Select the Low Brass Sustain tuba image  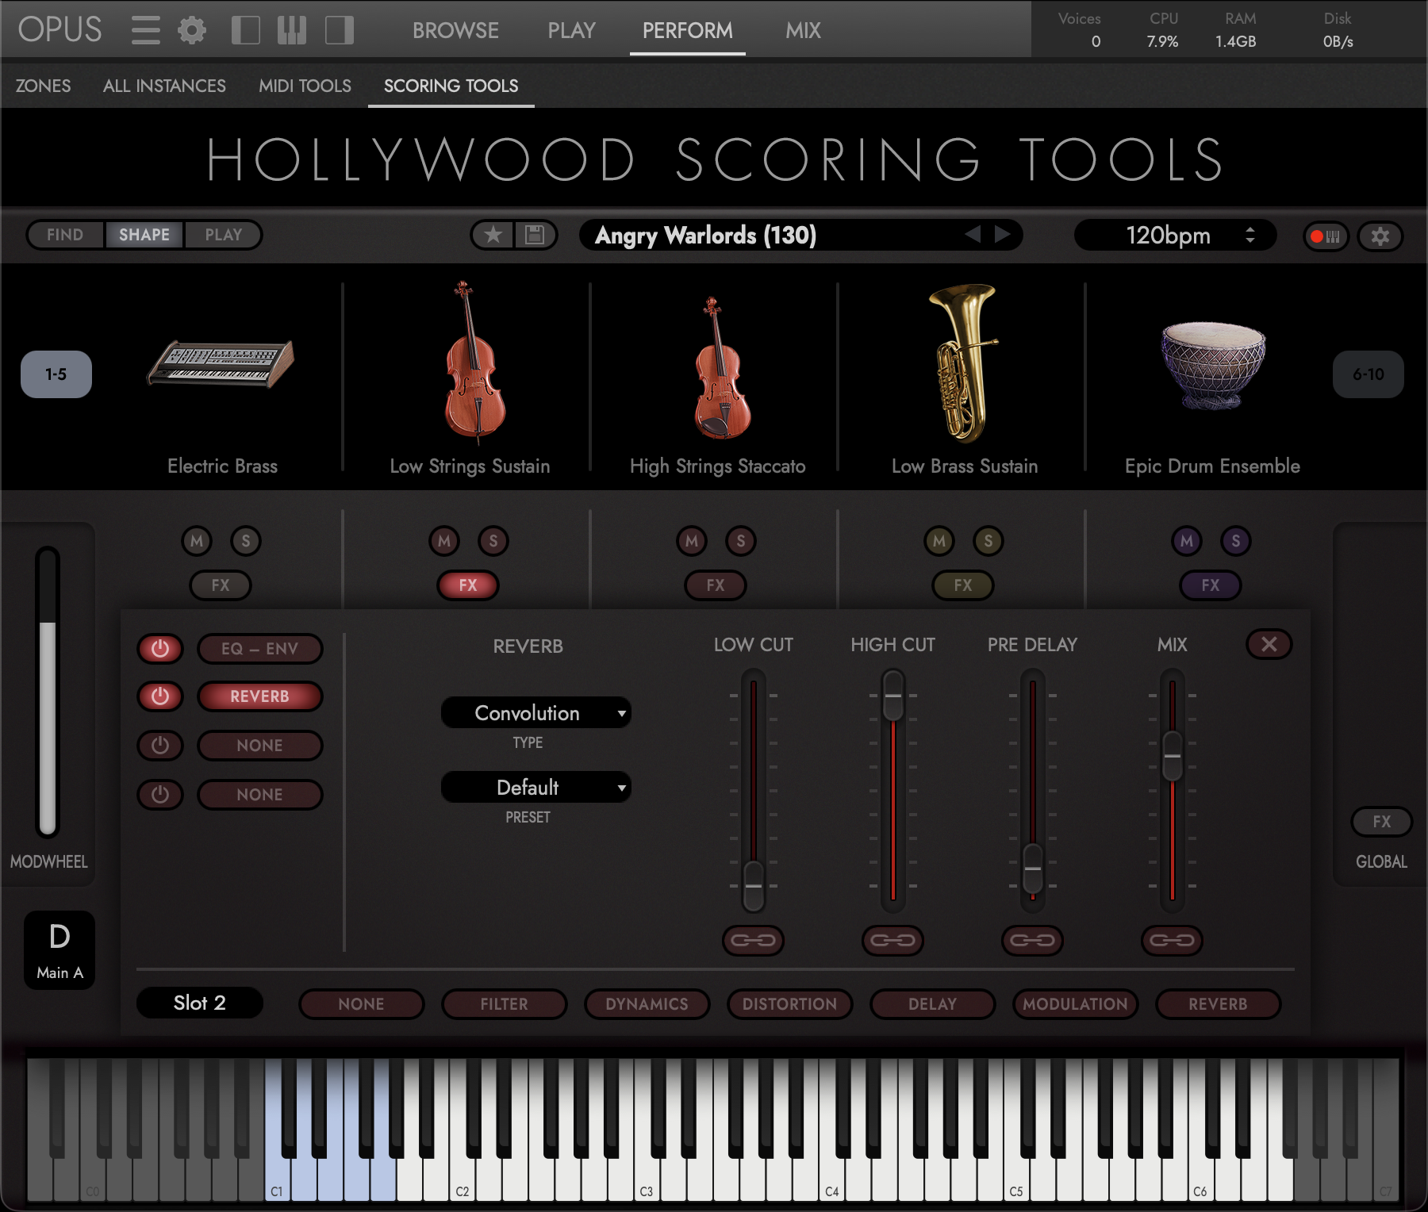tap(964, 362)
